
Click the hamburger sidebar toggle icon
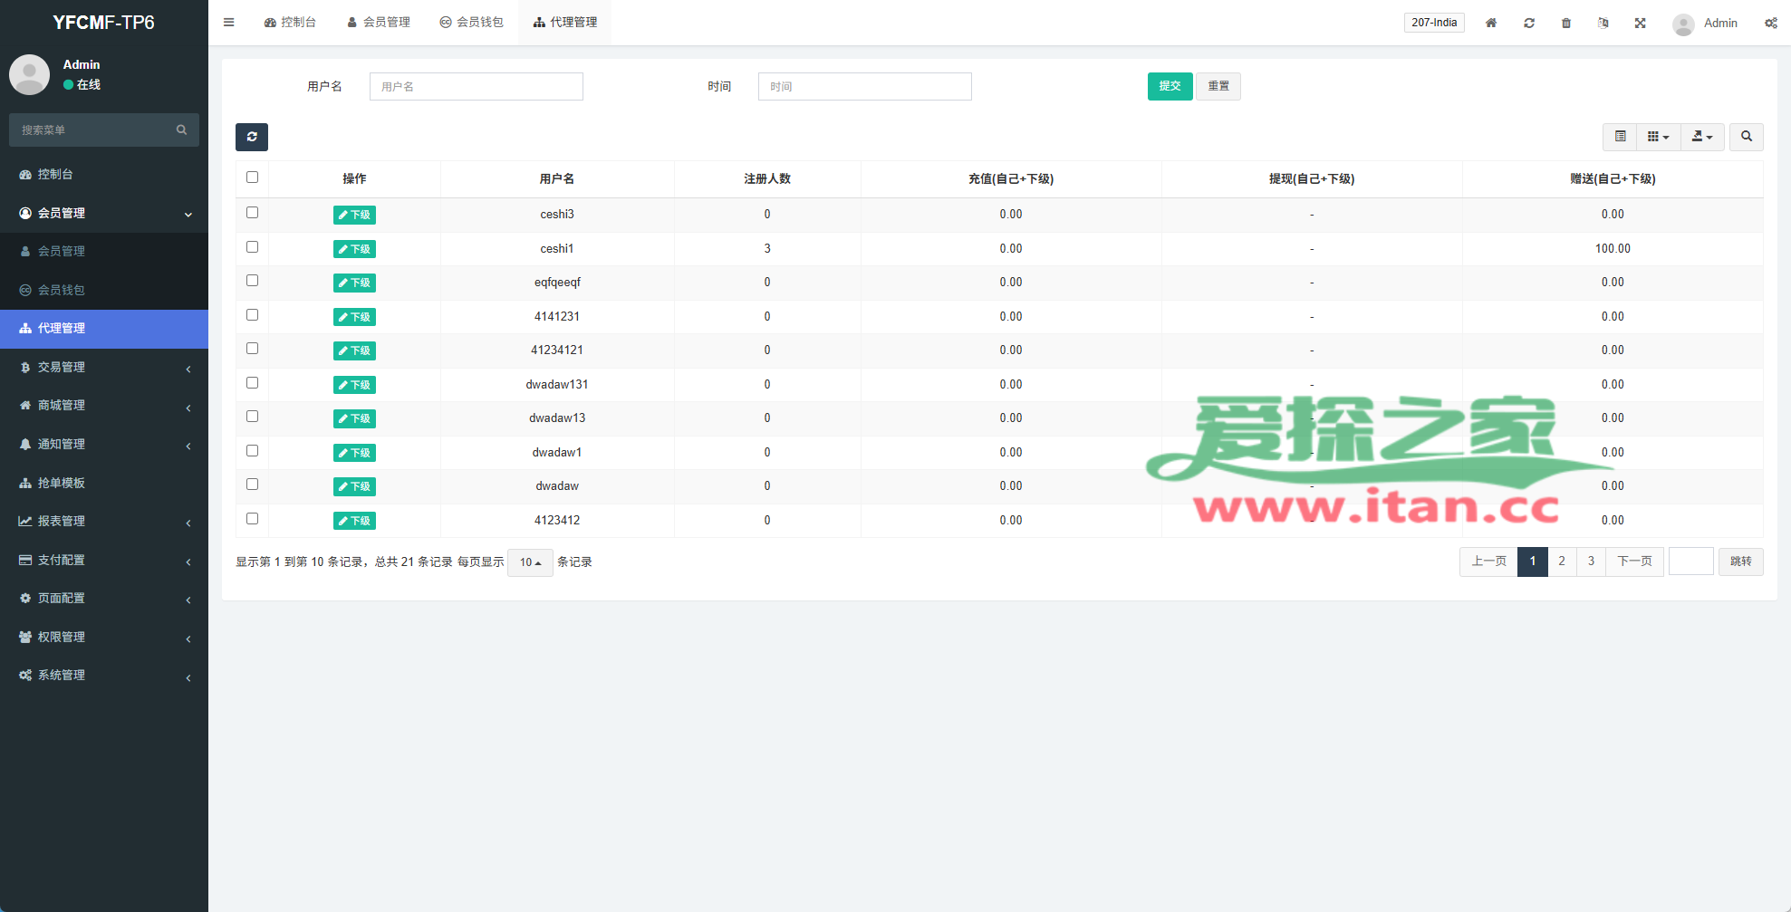click(x=229, y=23)
